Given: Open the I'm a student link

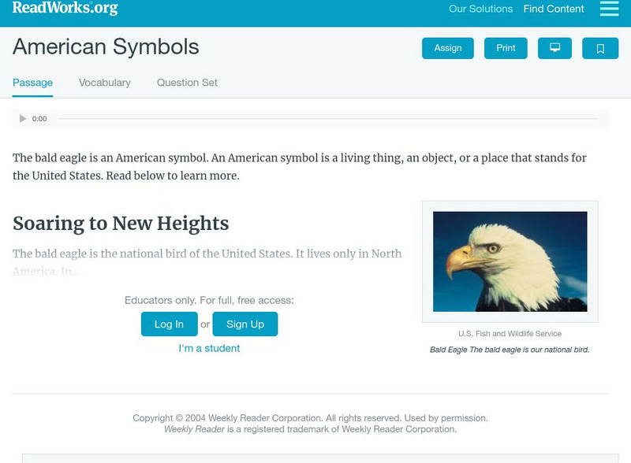Looking at the screenshot, I should point(209,348).
